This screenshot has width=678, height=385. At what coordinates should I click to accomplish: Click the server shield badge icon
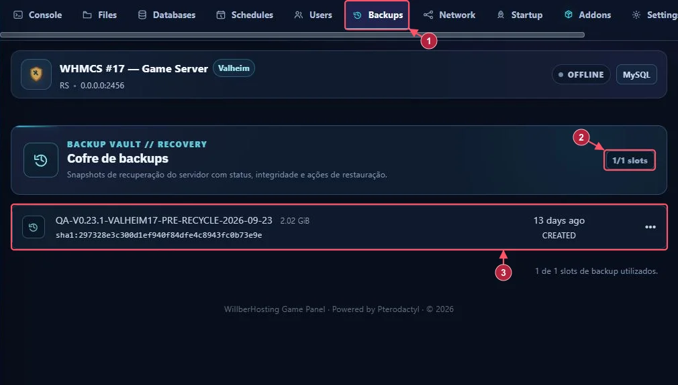coord(36,74)
